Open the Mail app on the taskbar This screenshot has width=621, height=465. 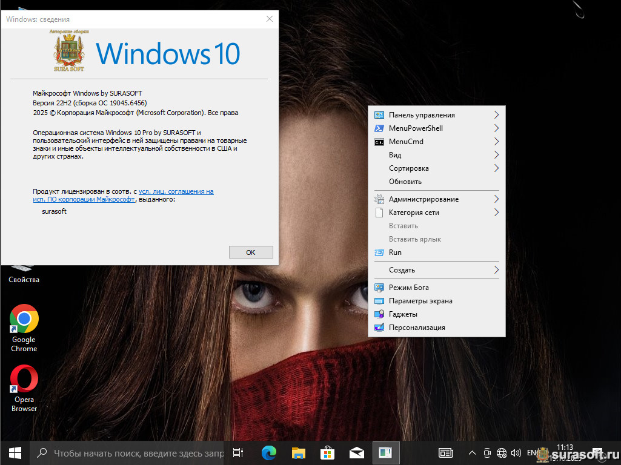[x=356, y=452]
